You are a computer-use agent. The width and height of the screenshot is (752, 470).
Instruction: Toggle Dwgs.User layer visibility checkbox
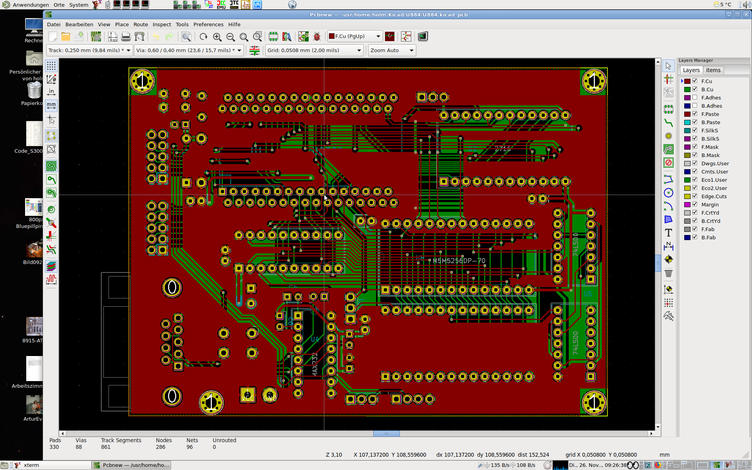(695, 163)
